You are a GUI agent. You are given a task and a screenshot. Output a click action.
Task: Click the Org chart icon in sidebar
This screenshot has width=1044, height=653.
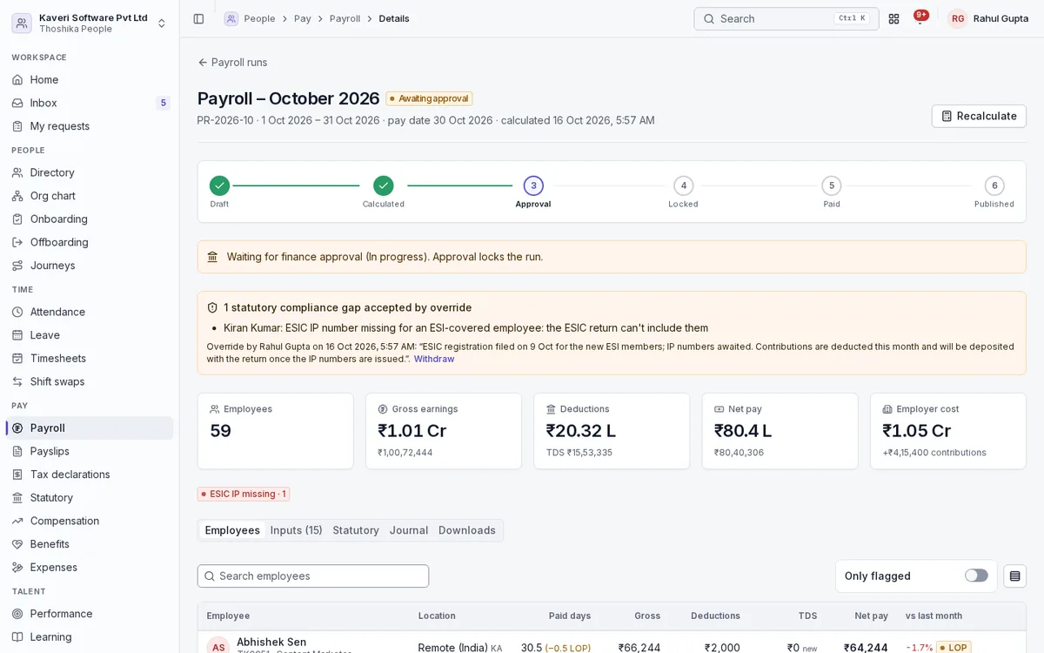pos(17,196)
